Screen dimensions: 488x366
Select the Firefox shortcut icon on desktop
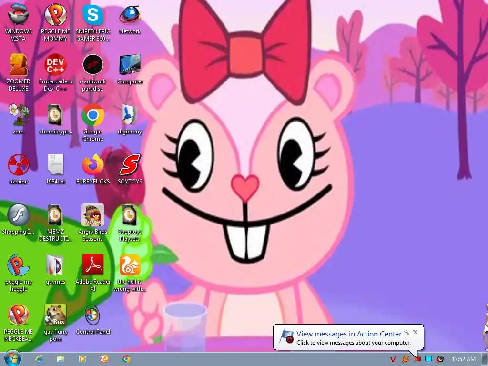(x=93, y=169)
